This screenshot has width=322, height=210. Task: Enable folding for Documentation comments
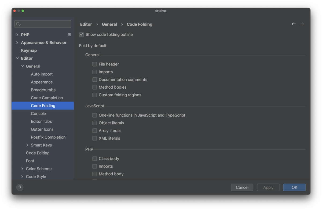pyautogui.click(x=94, y=79)
